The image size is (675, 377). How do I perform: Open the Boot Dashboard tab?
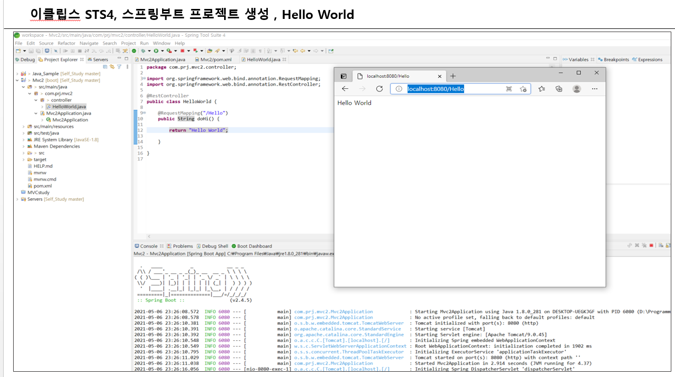pos(251,246)
